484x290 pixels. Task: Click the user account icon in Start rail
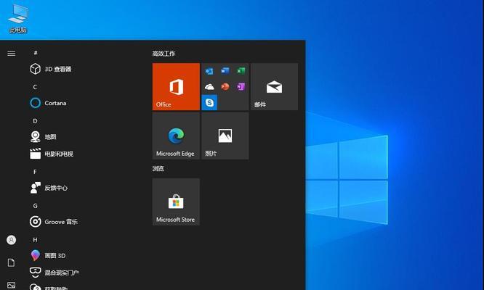[12, 240]
